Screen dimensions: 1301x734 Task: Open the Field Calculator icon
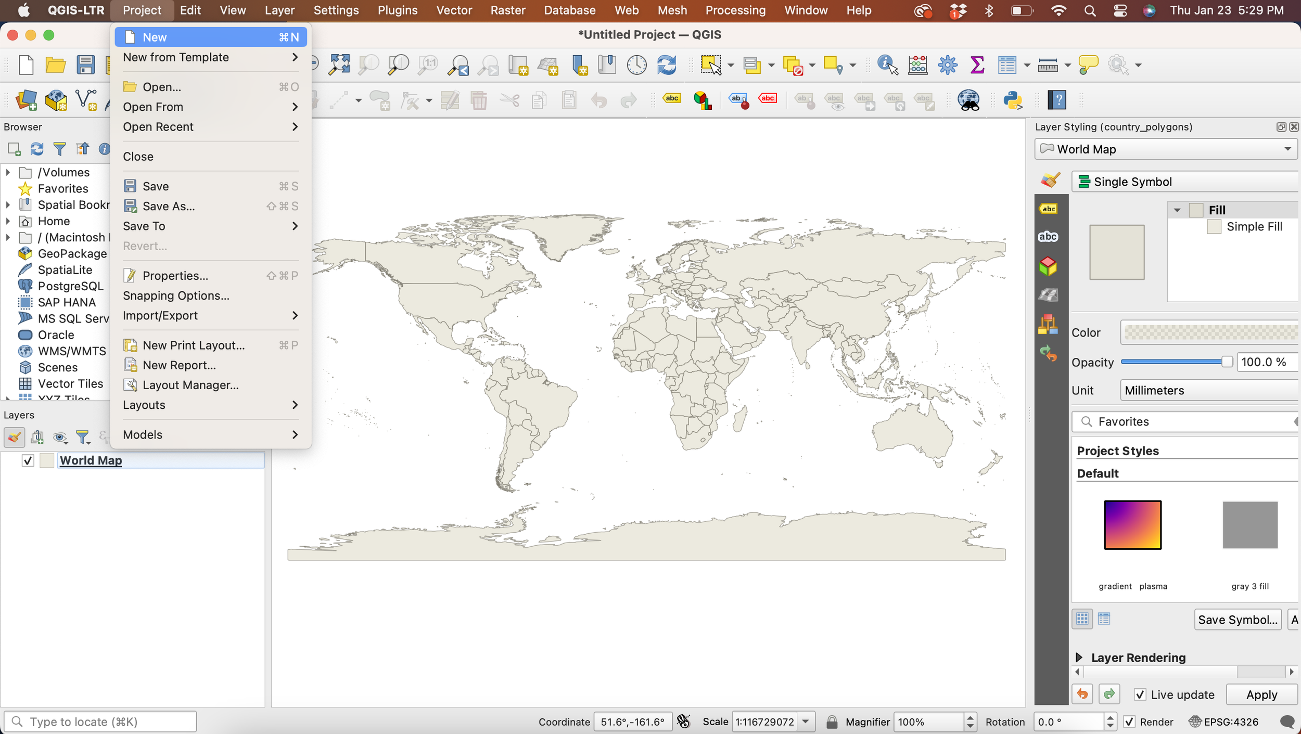coord(917,65)
